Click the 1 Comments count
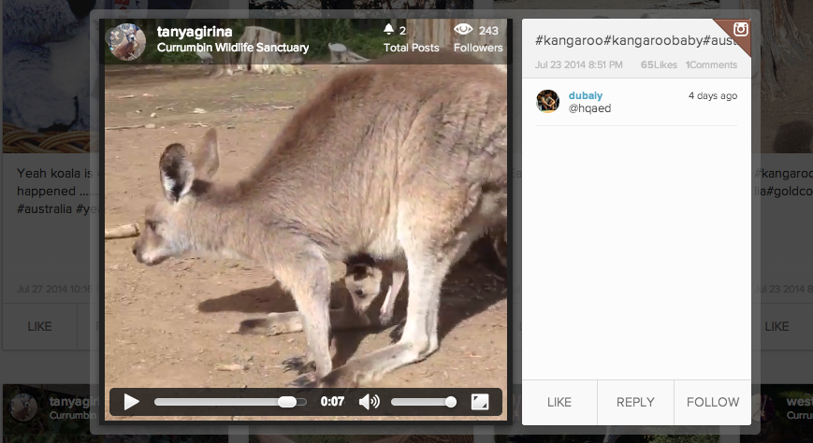This screenshot has height=443, width=813. click(x=711, y=64)
